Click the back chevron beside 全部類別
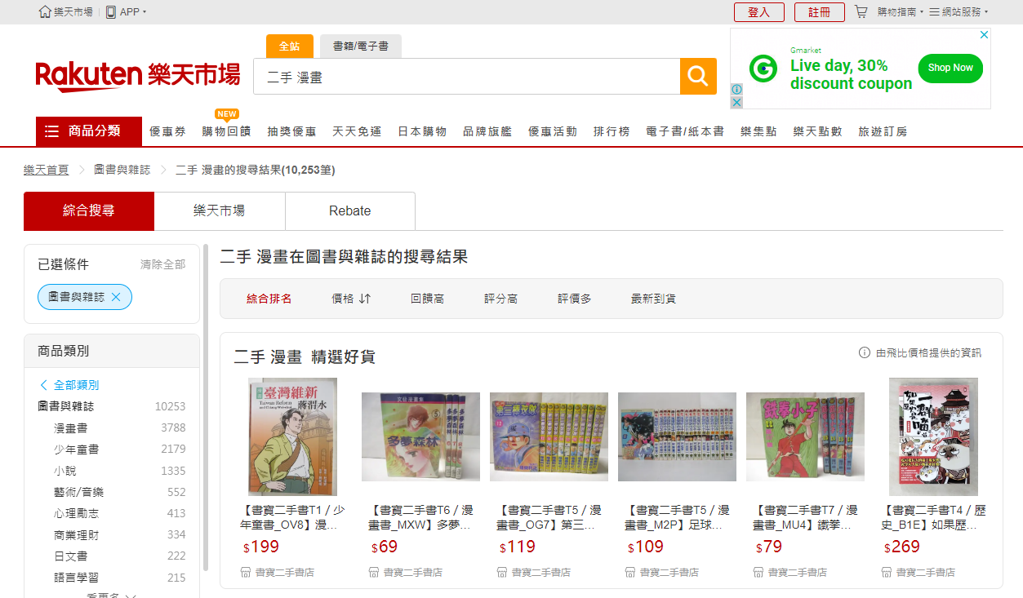This screenshot has height=598, width=1023. pos(44,385)
